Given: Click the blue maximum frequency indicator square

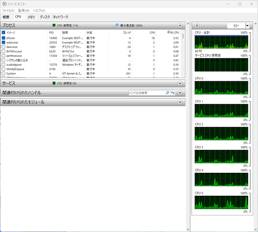Looking at the screenshot, I should click(117, 25).
